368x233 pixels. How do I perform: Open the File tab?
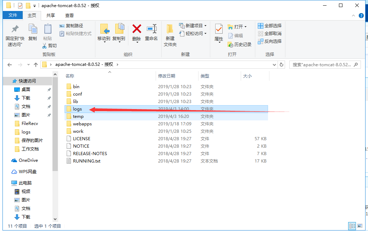[13, 15]
